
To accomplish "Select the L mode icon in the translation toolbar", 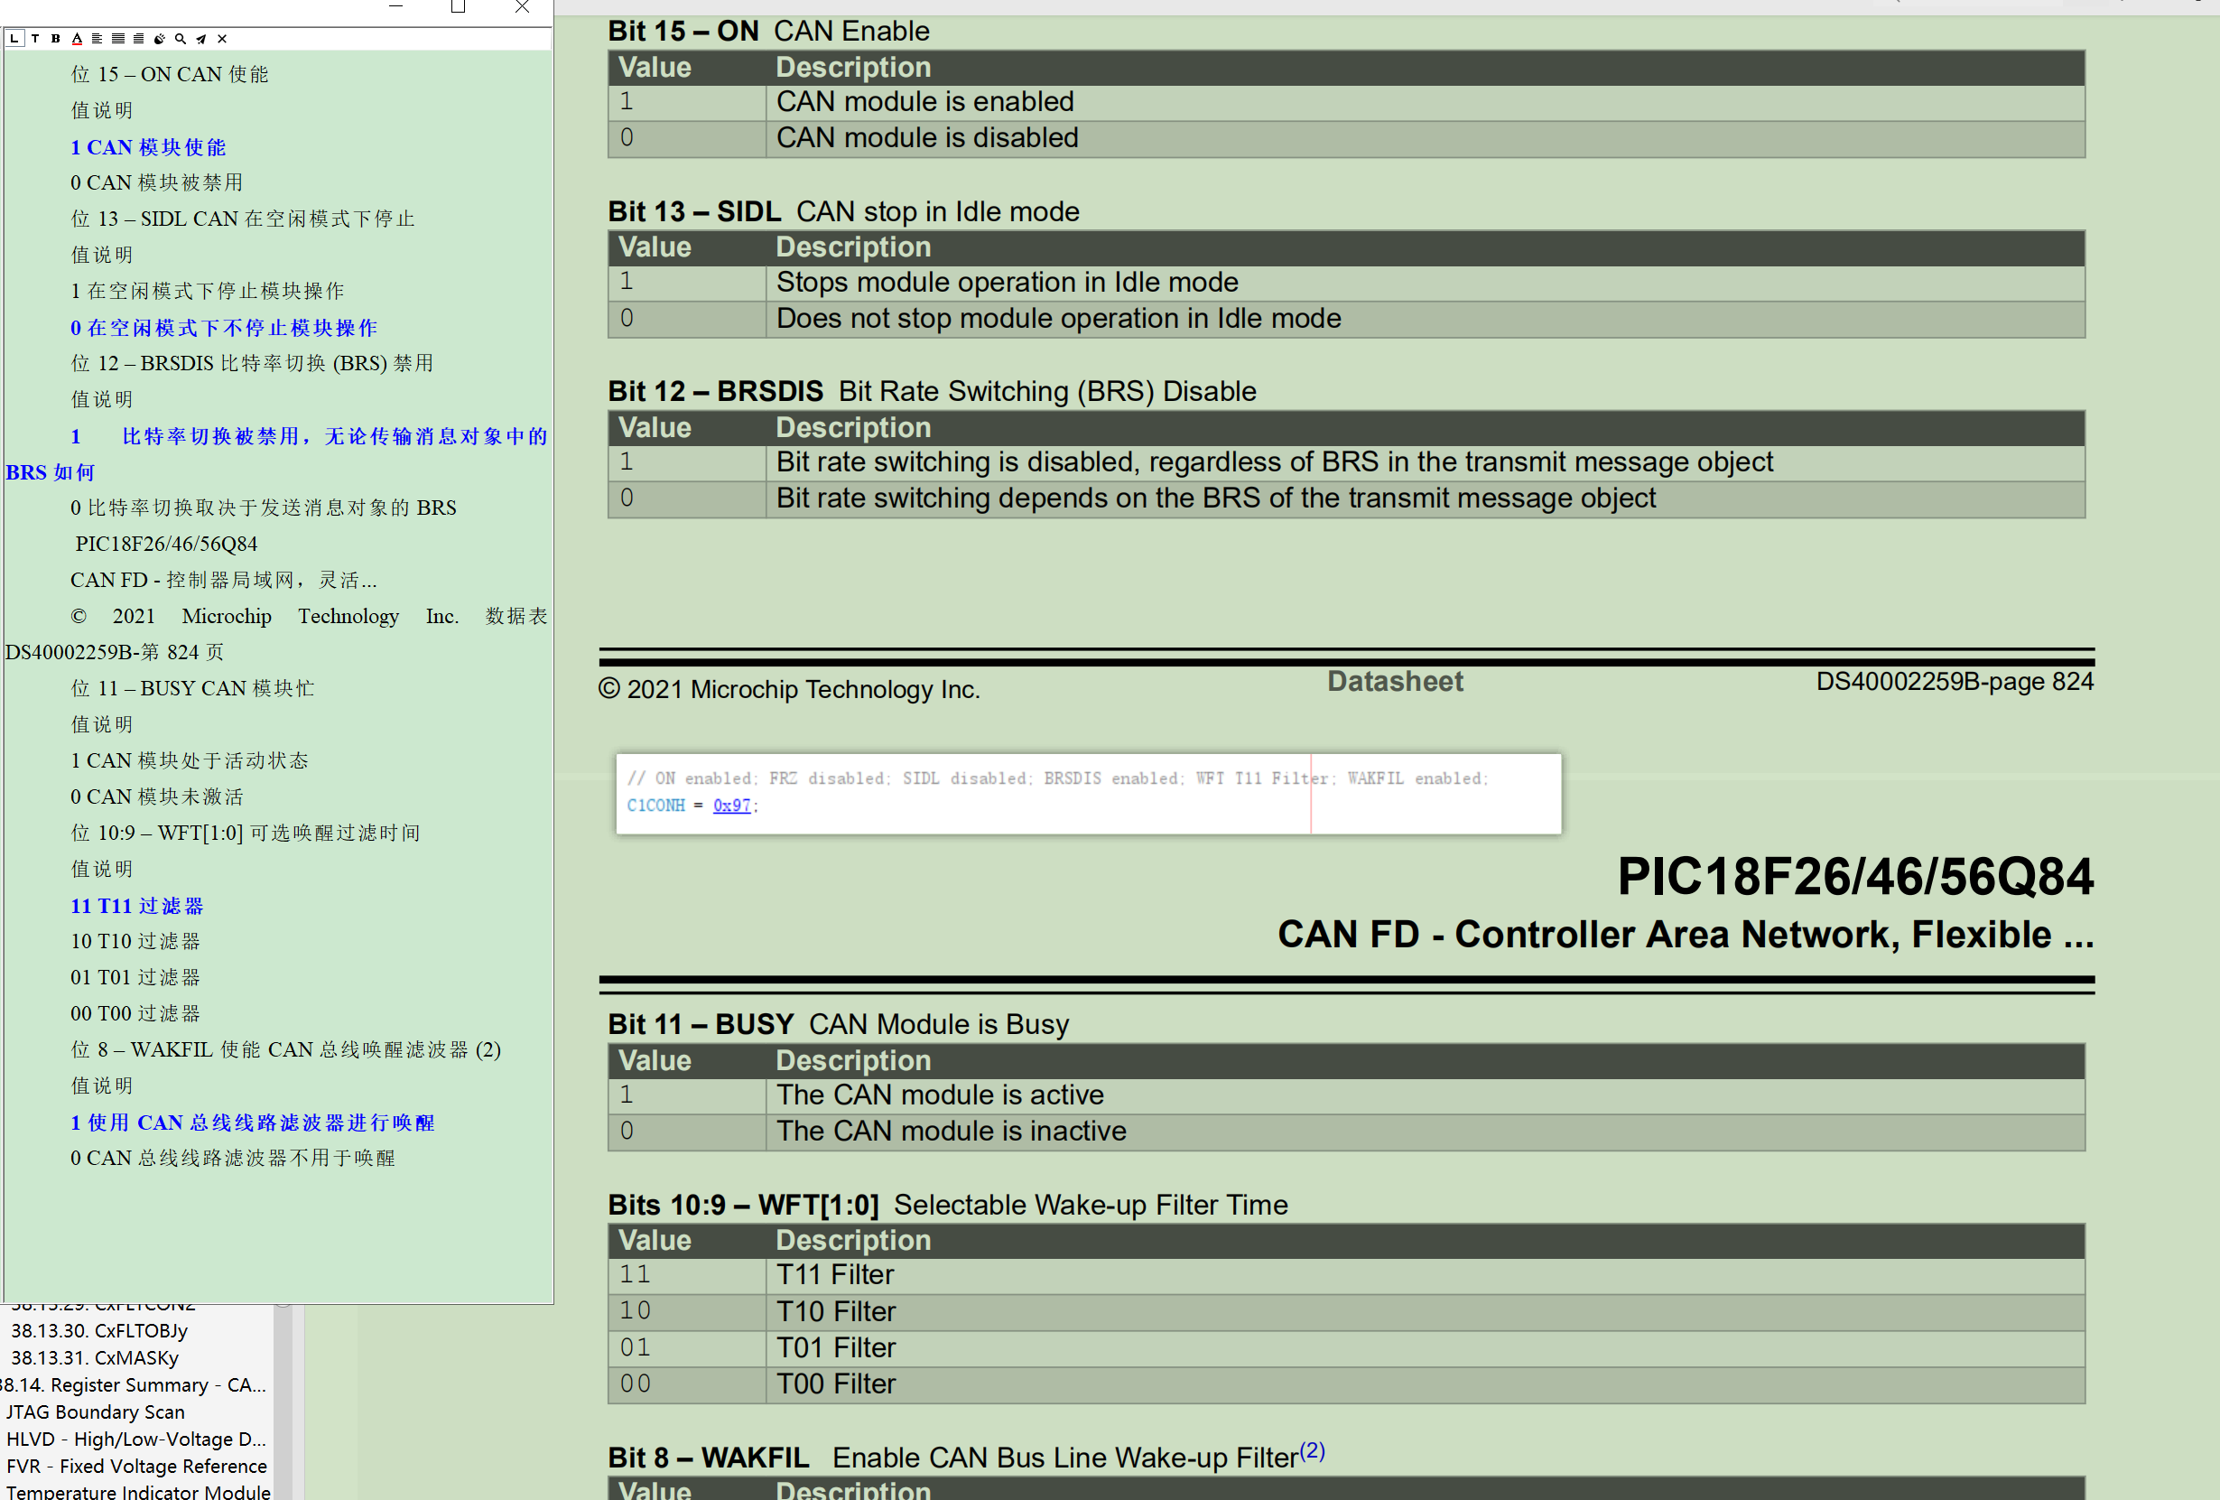I will [x=14, y=38].
